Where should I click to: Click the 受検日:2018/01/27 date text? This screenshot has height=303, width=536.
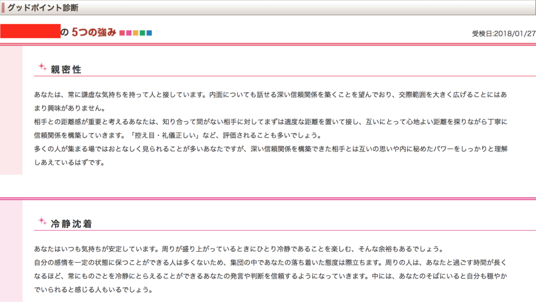504,34
